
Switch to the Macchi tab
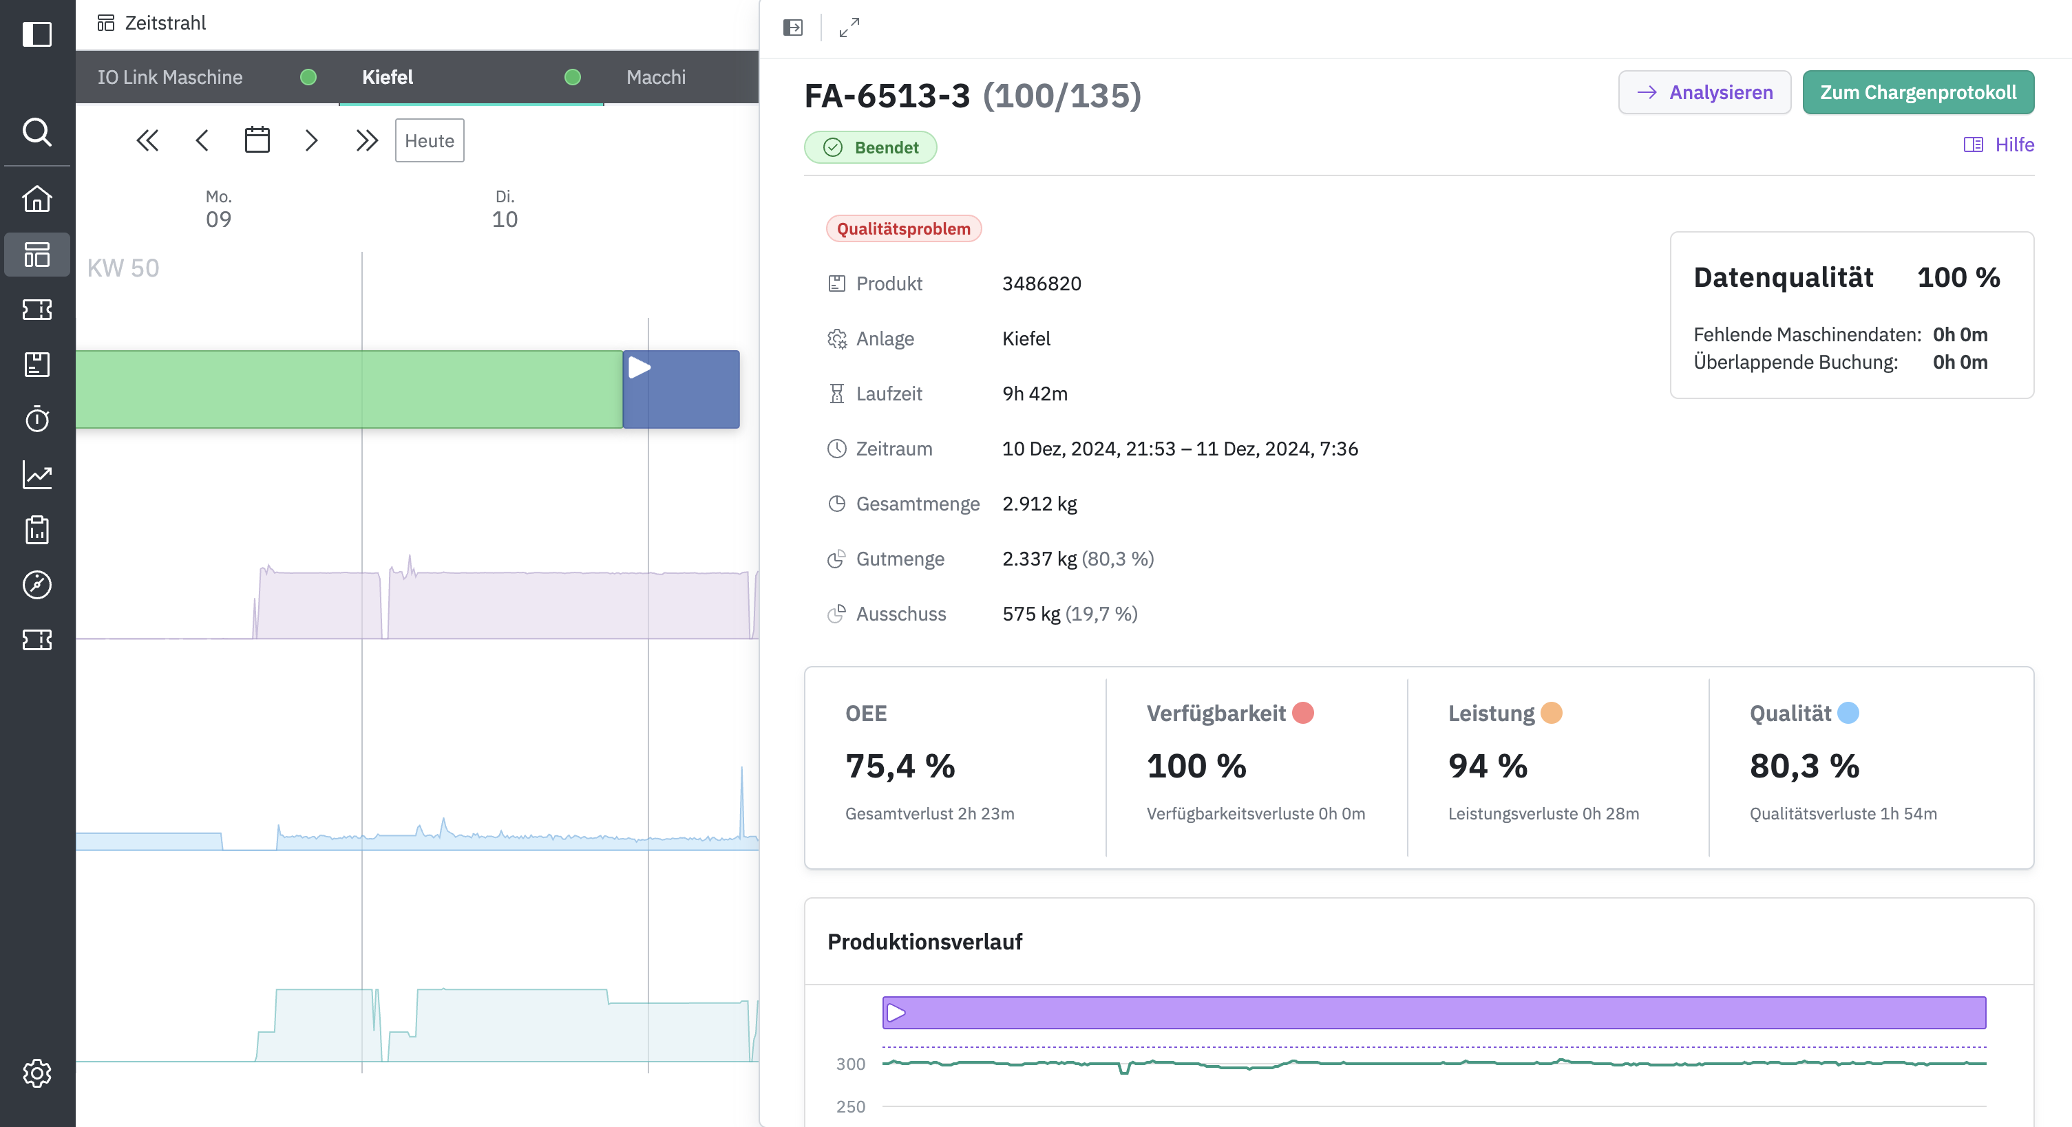655,77
